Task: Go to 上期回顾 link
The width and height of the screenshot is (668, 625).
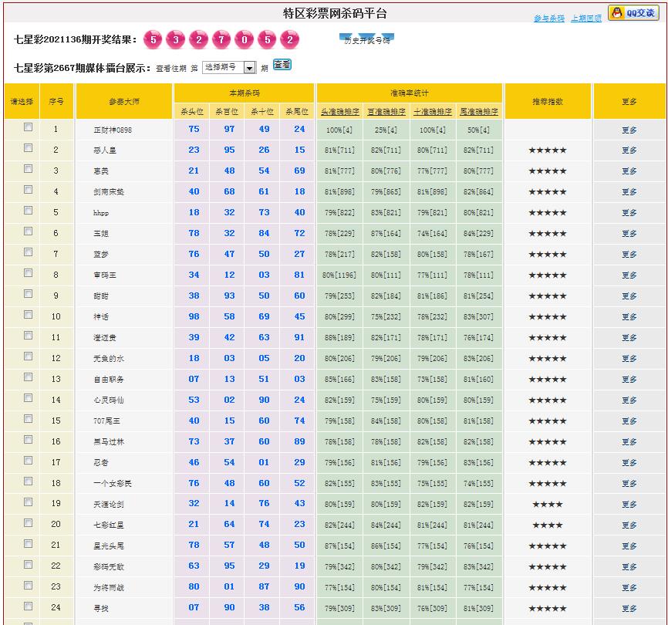Action: pos(586,19)
